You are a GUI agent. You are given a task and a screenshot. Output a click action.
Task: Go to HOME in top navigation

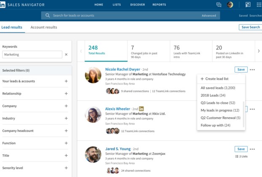click(99, 5)
